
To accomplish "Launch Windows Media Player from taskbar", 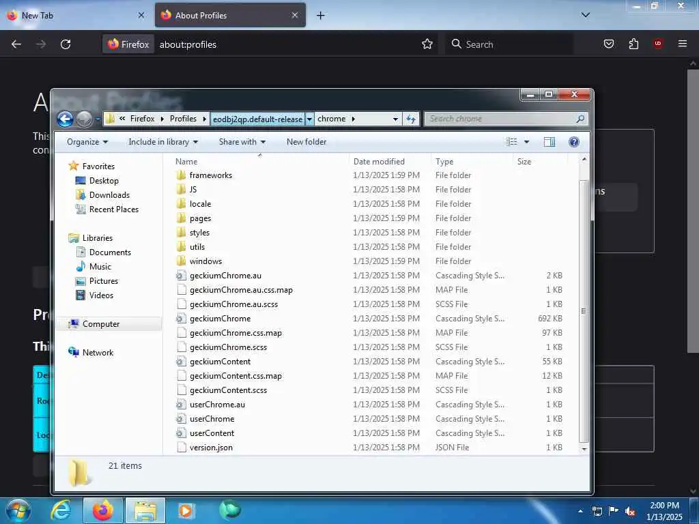I will 186,510.
